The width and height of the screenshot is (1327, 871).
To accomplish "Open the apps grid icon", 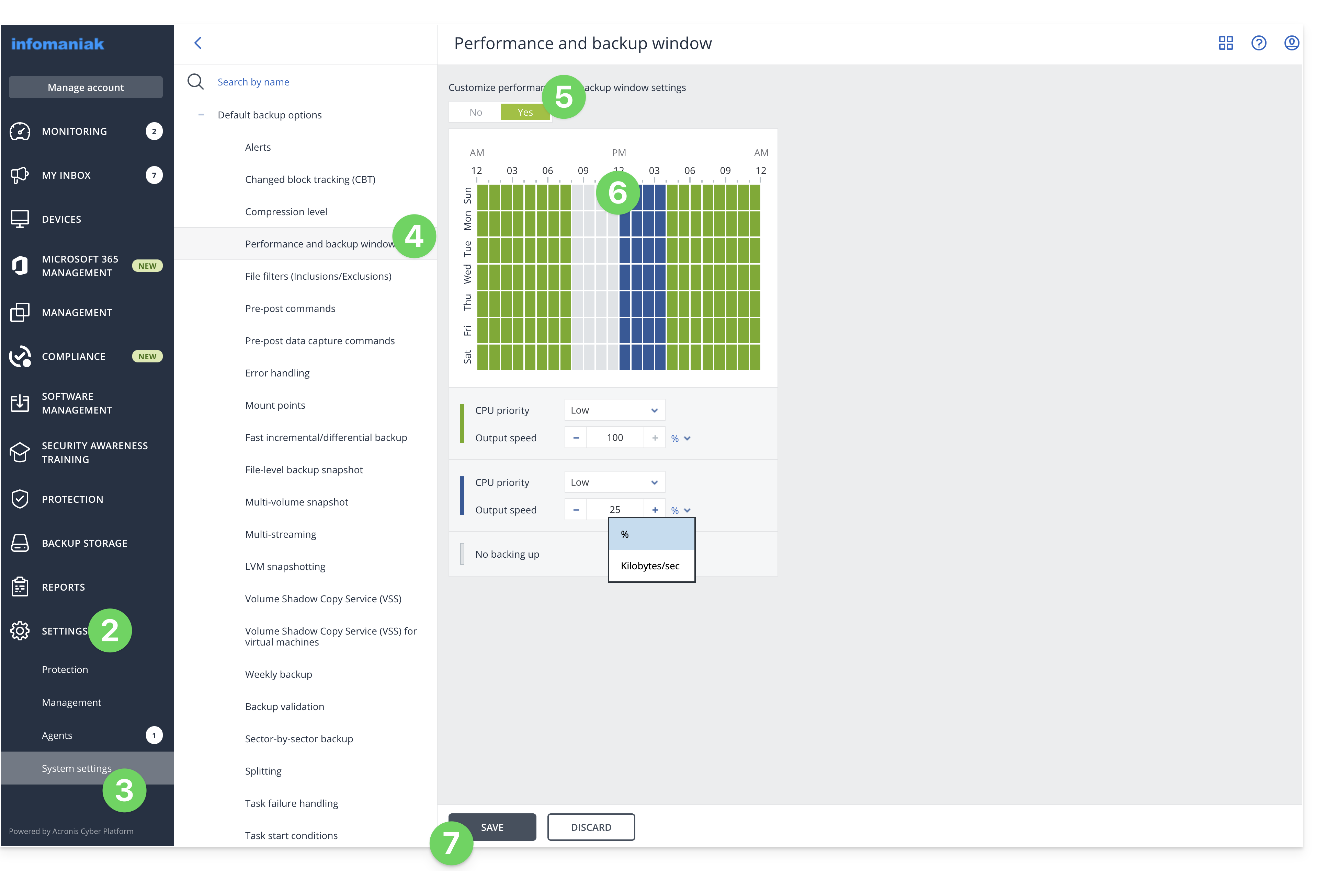I will (1226, 43).
